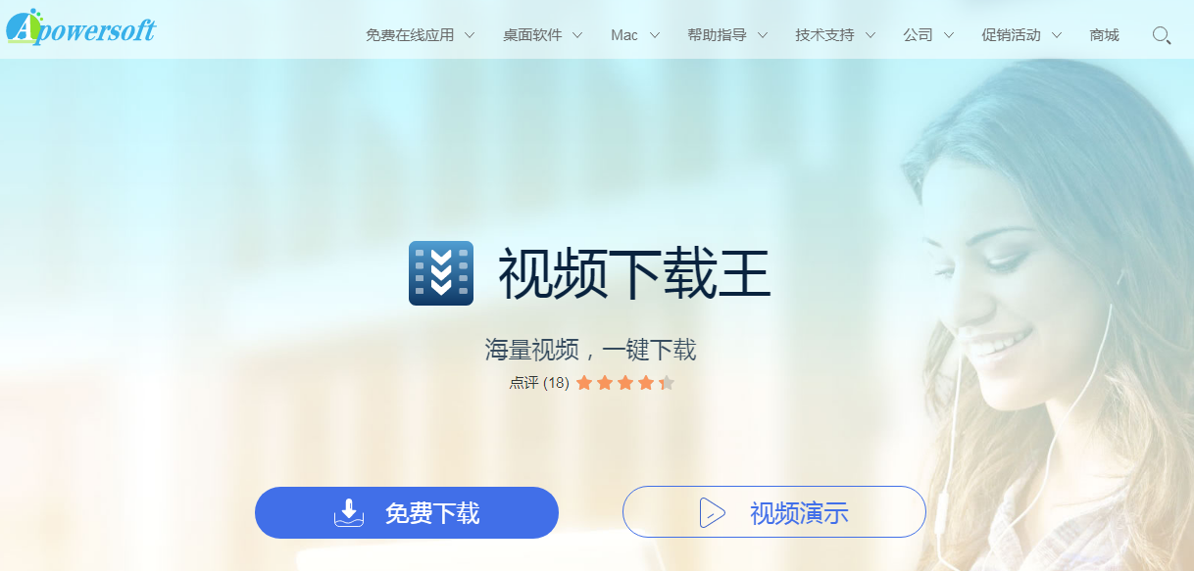Open the search magnifier icon

pyautogui.click(x=1162, y=35)
